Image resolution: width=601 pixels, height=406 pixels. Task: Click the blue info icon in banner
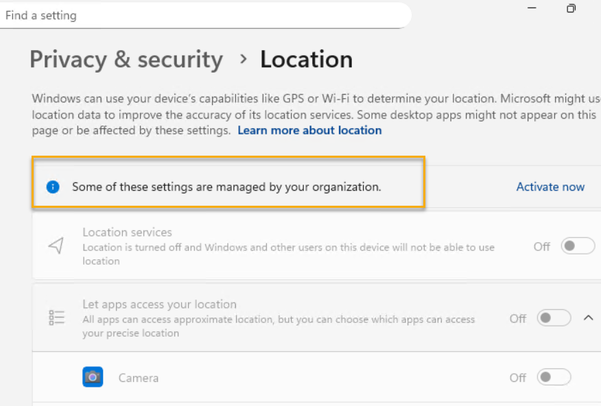(x=53, y=187)
